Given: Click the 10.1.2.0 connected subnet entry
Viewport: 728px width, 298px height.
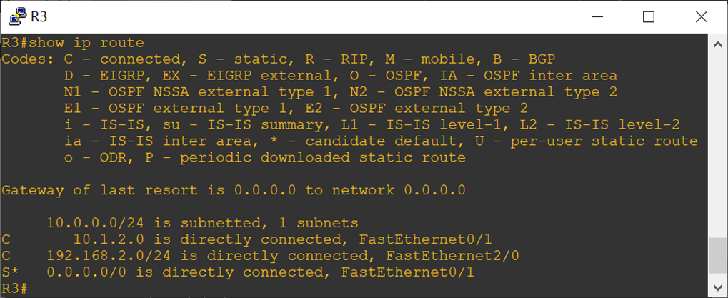Looking at the screenshot, I should coord(246,239).
